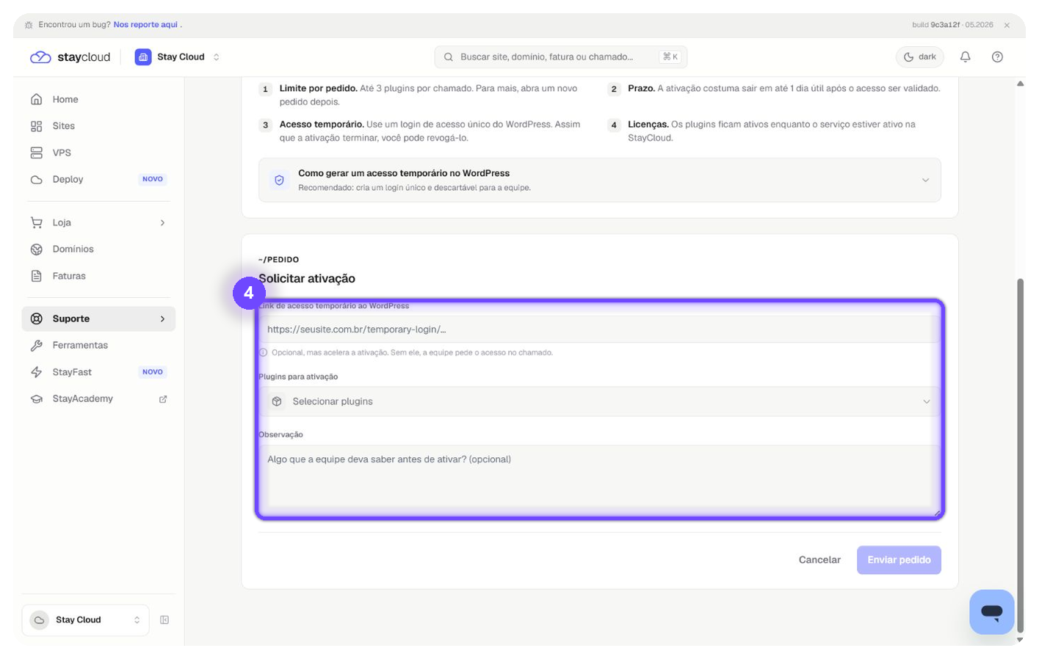Click the Domínios globe icon
1039x659 pixels.
pos(37,250)
